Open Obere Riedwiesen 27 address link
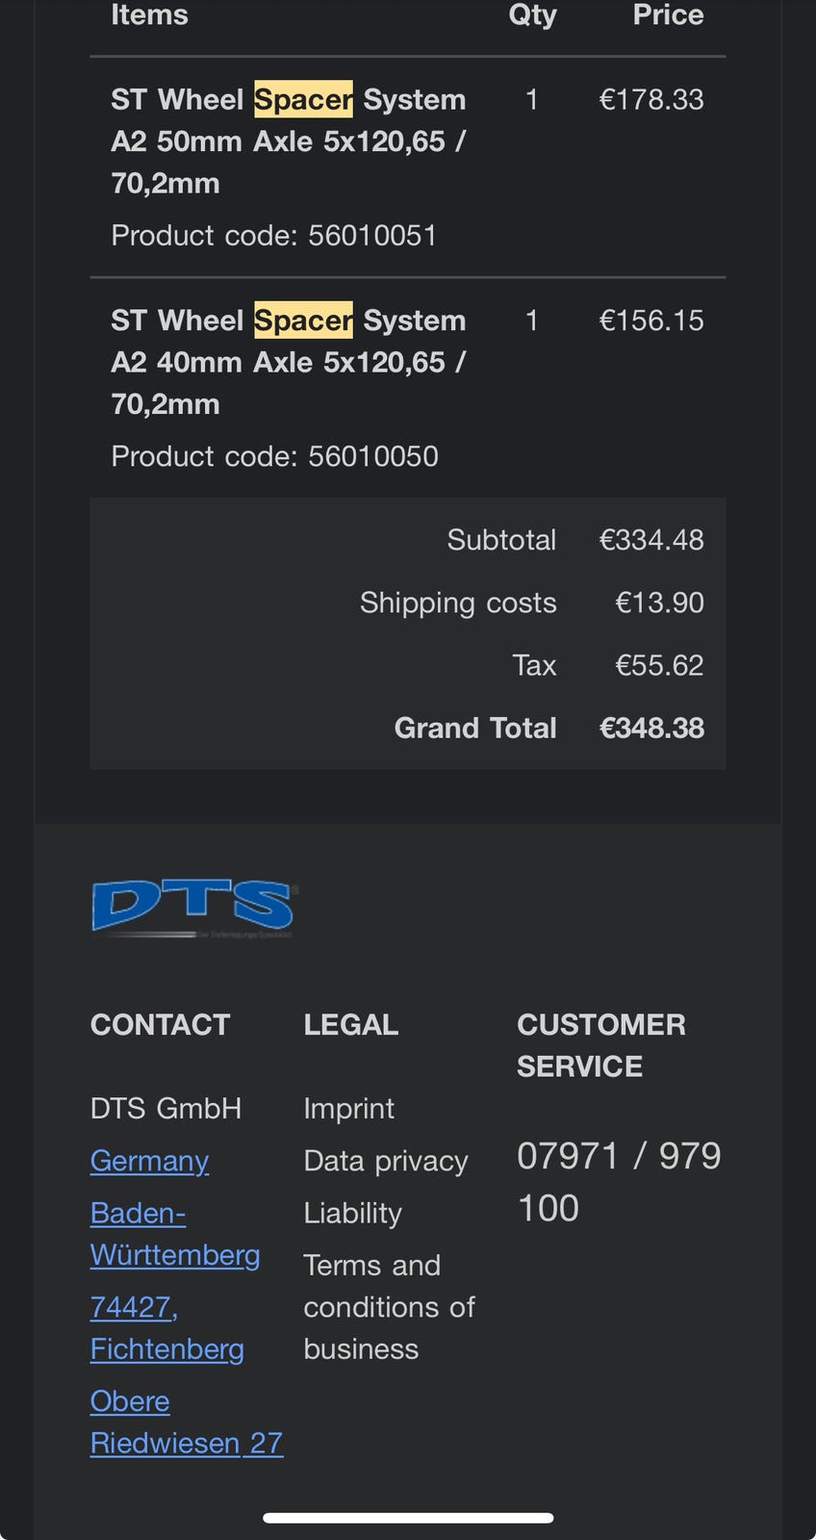 186,1423
